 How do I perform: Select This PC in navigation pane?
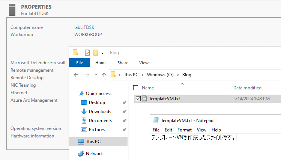pos(93,142)
